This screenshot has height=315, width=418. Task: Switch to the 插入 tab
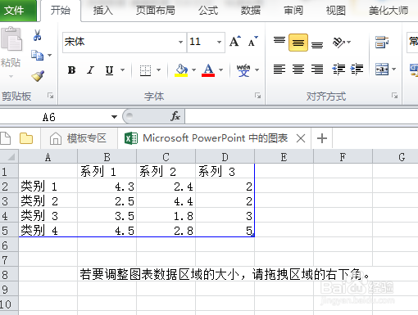[103, 11]
